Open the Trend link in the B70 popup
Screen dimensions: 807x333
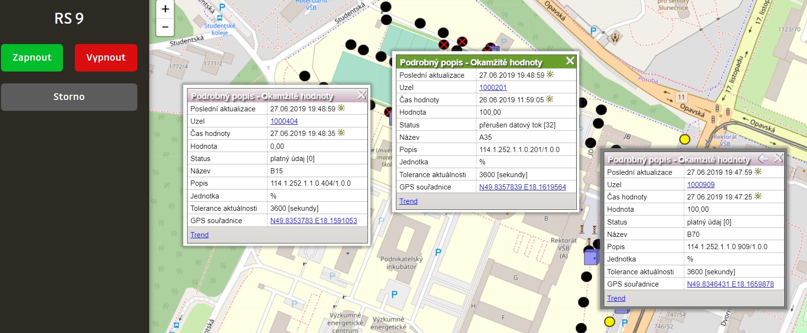point(616,298)
